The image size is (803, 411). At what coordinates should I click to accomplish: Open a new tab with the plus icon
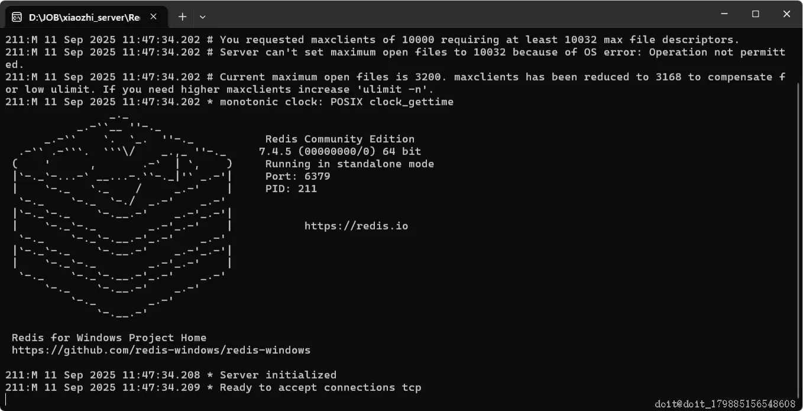click(182, 17)
